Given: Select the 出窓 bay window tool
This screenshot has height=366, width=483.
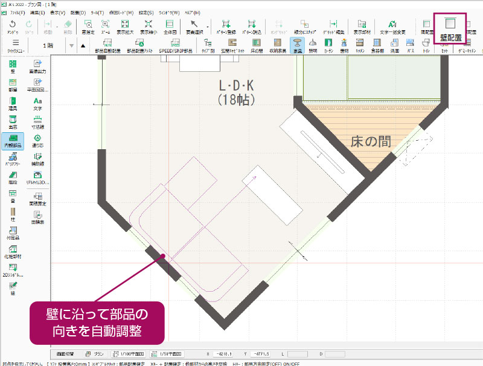Looking at the screenshot, I should (13, 123).
